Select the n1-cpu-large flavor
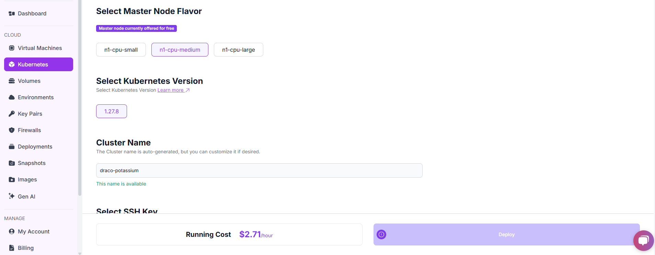 click(239, 50)
